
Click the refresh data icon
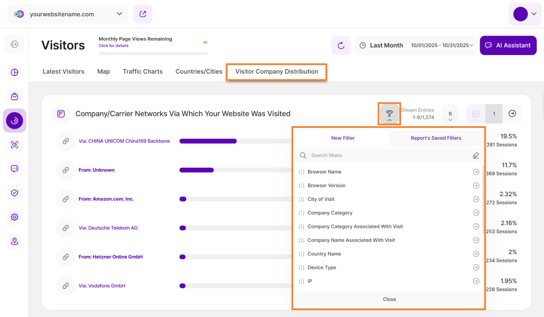(341, 46)
